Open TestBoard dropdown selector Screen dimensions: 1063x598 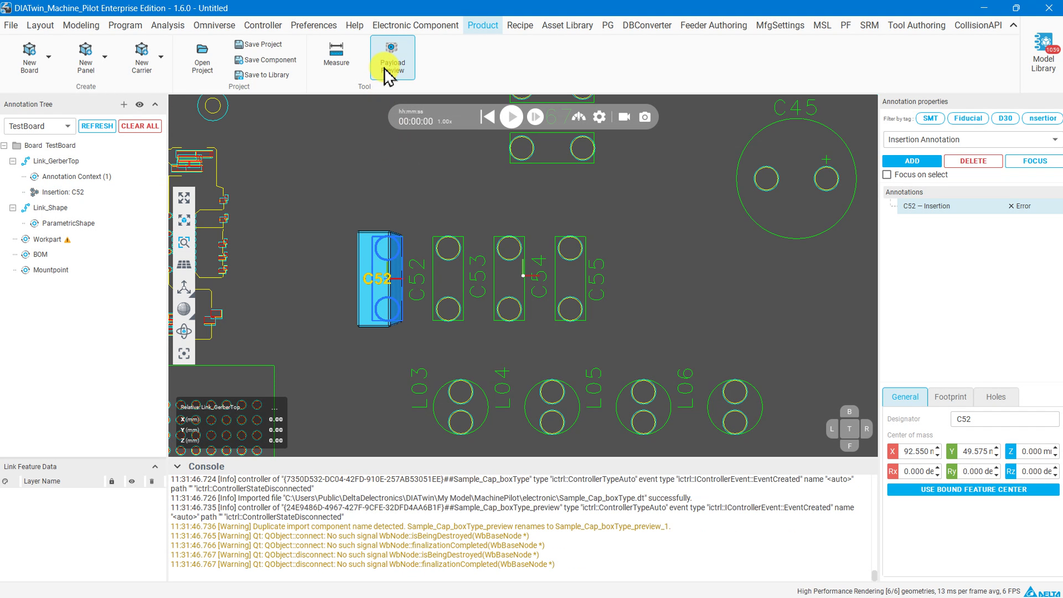(39, 126)
